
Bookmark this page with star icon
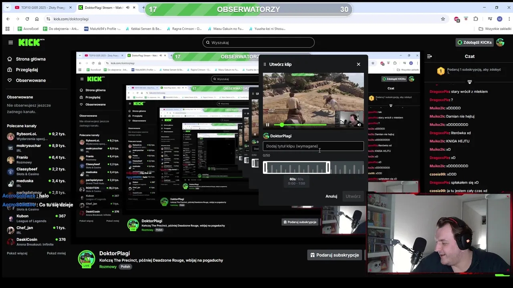point(443,19)
